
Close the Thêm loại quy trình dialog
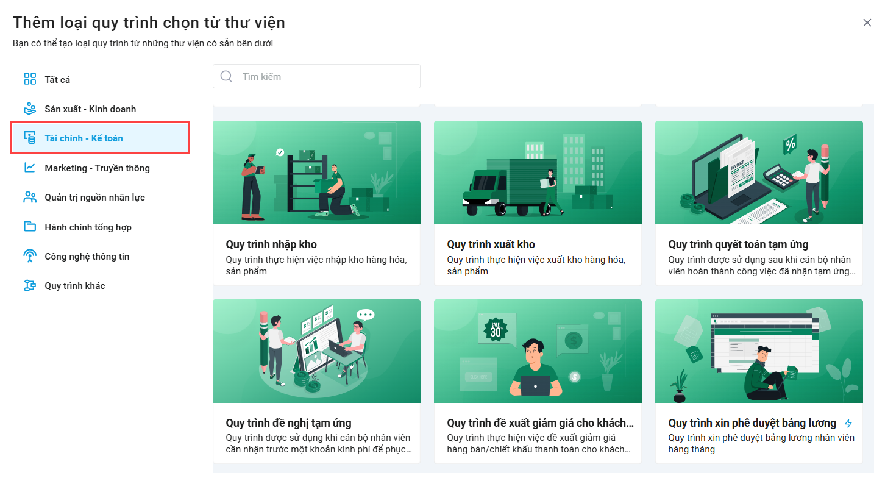pos(867,23)
